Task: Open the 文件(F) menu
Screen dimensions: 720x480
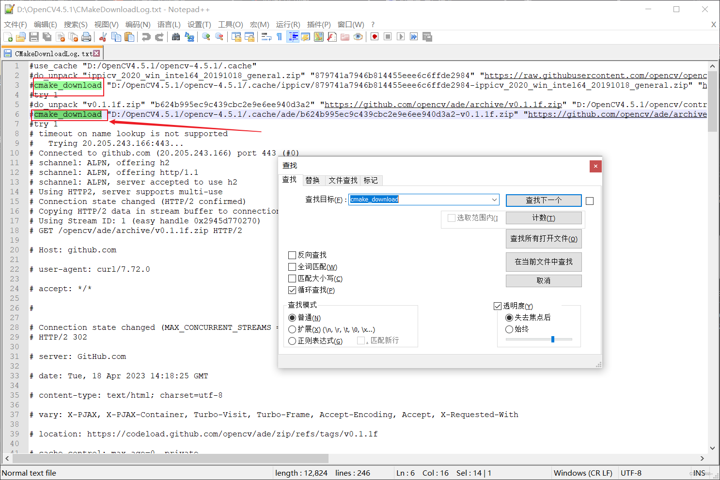Action: point(16,25)
